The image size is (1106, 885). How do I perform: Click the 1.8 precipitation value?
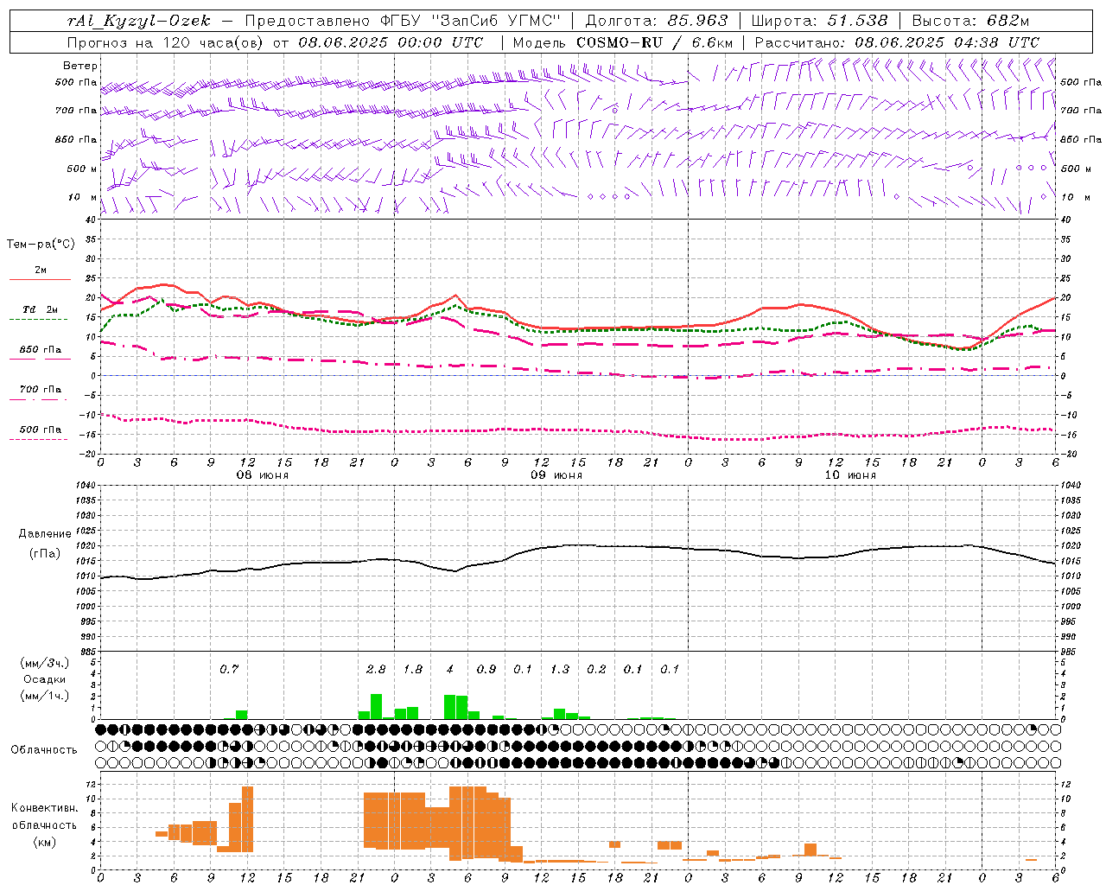pos(413,669)
